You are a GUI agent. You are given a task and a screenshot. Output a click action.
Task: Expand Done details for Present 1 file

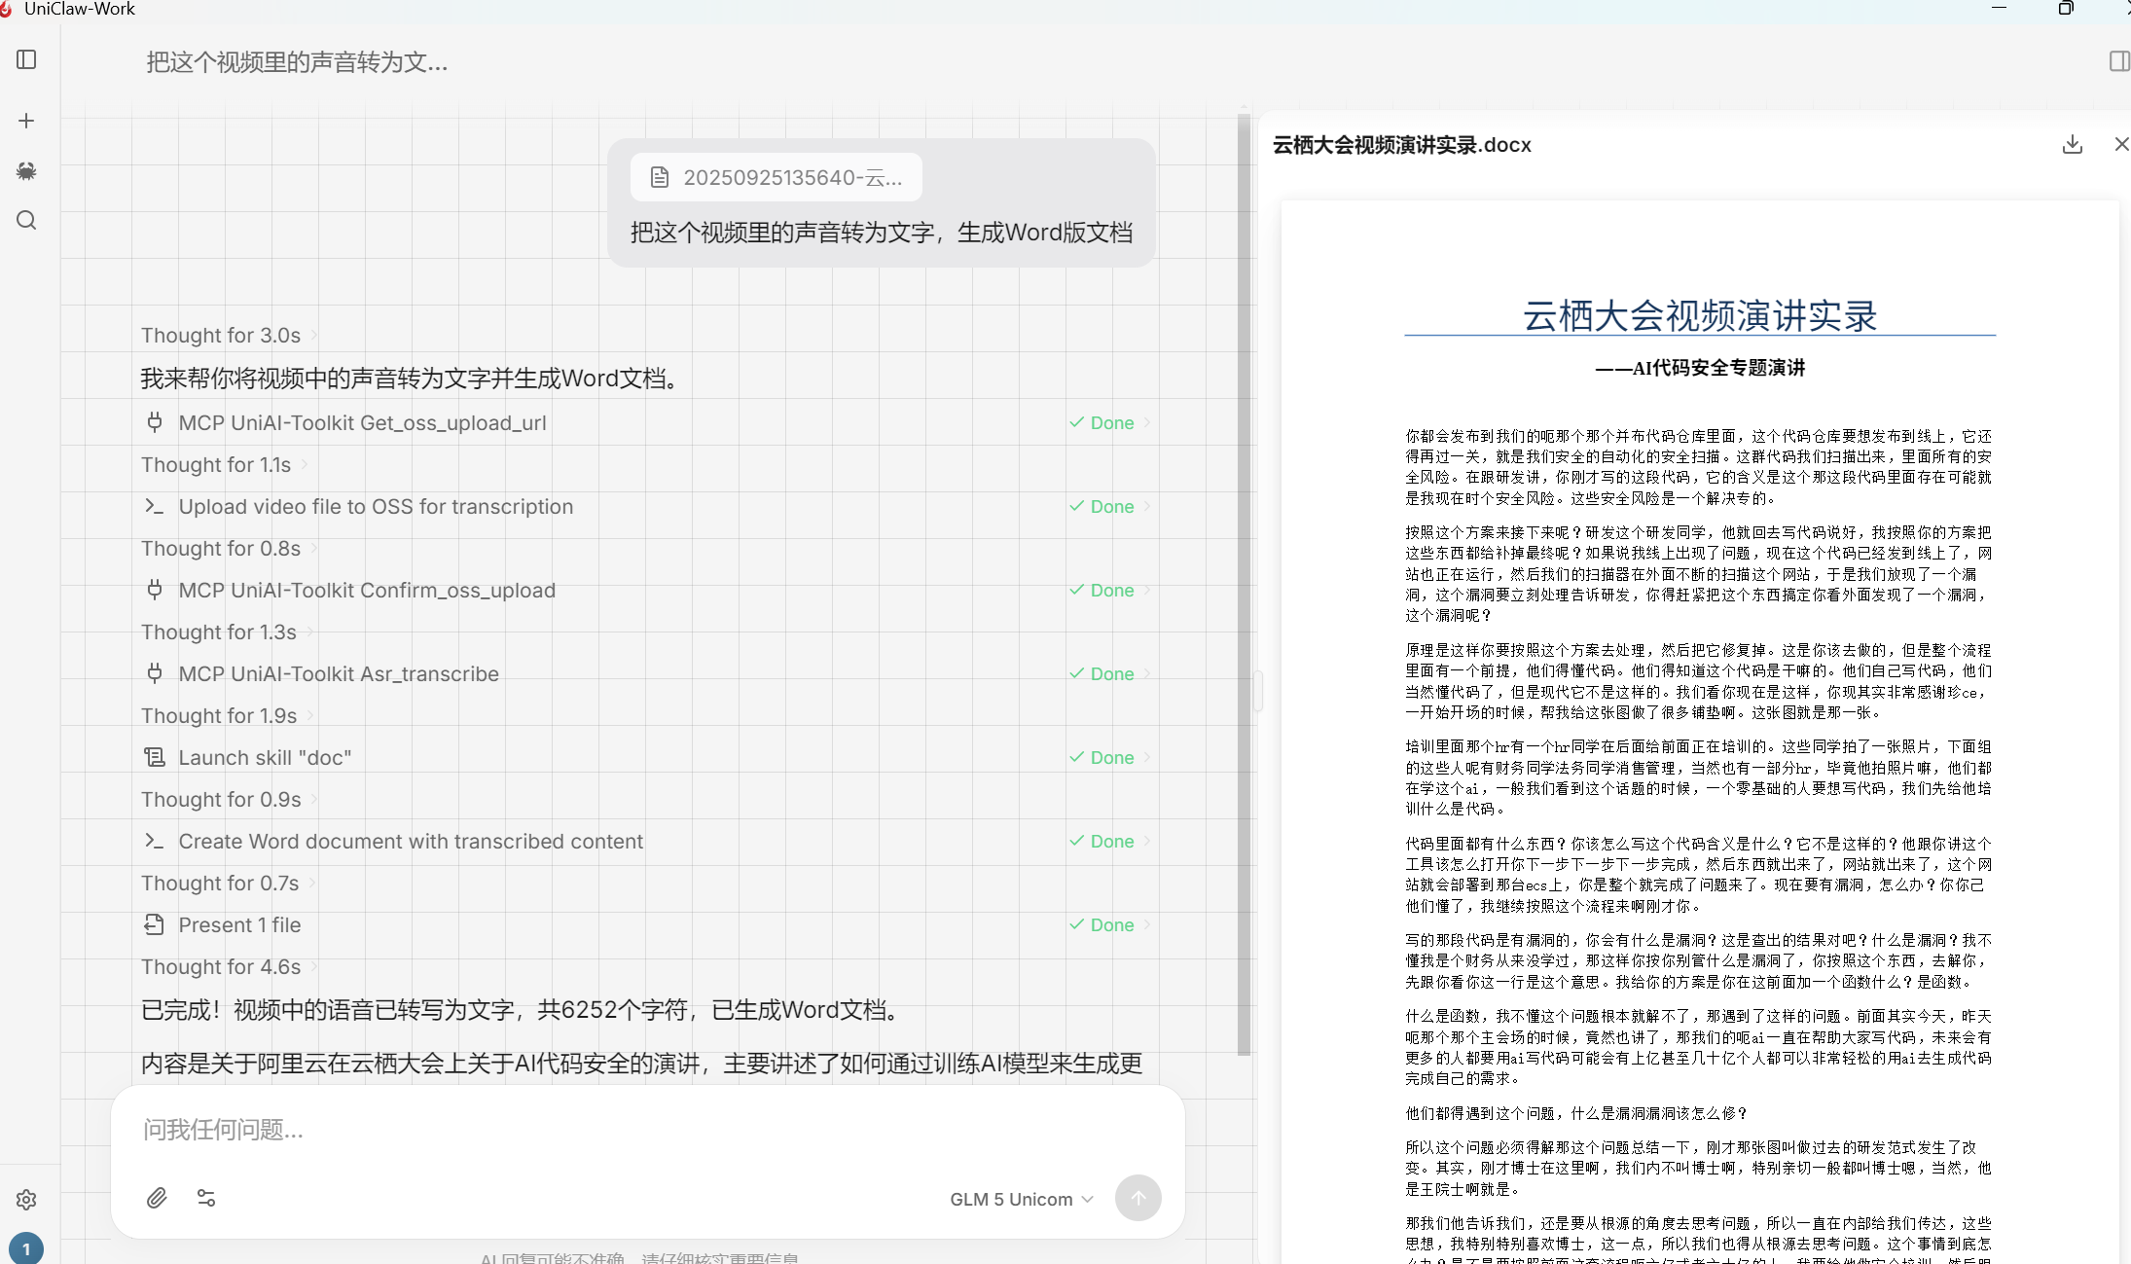[1110, 924]
